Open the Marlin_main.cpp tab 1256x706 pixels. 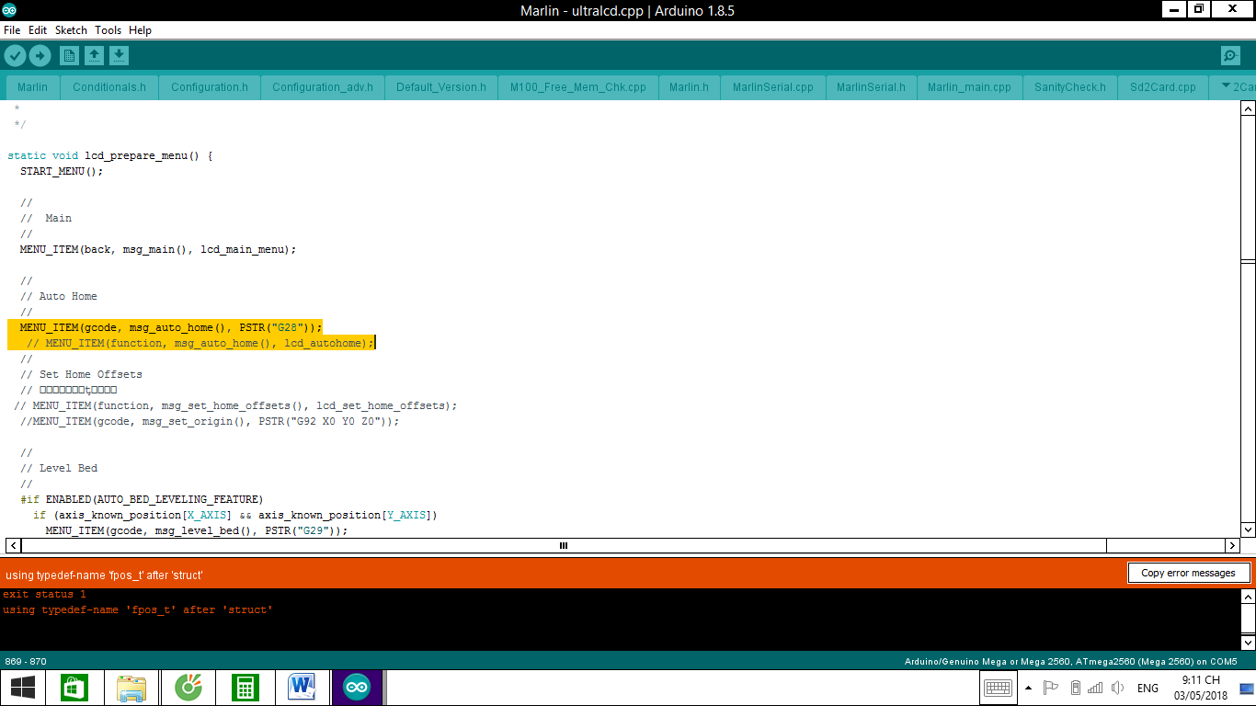click(969, 87)
